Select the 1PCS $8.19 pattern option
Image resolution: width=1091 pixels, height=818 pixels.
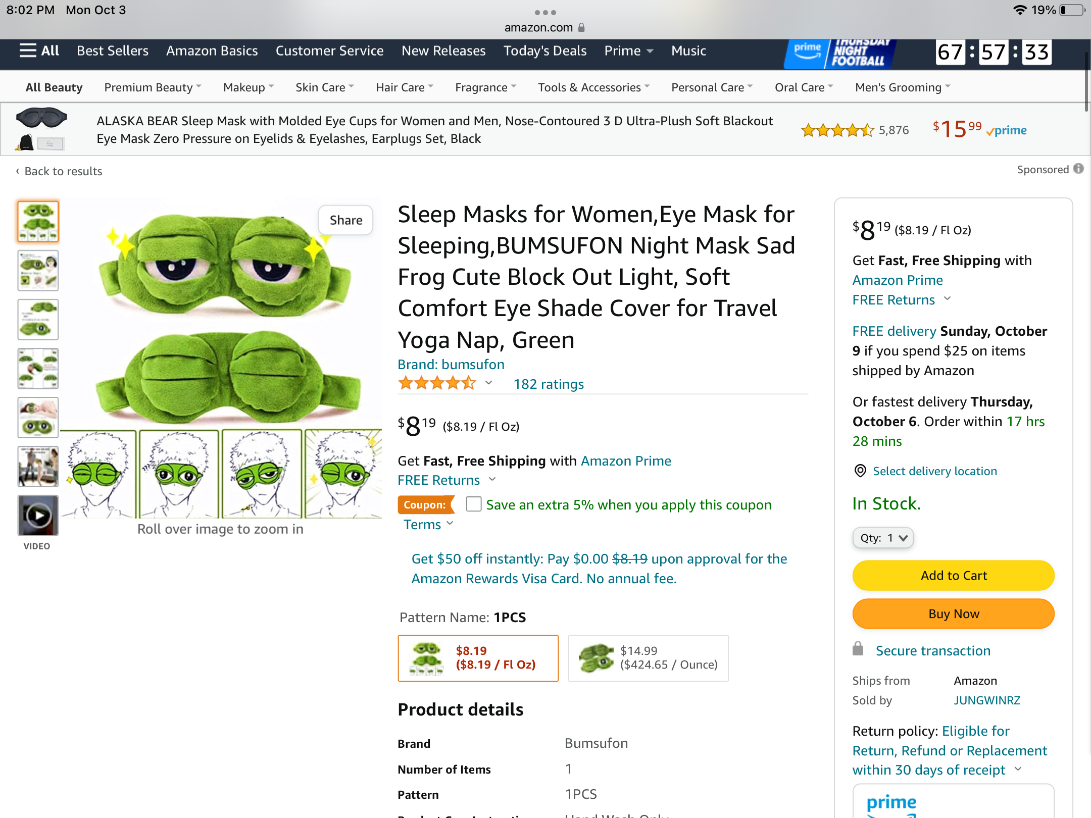point(478,657)
